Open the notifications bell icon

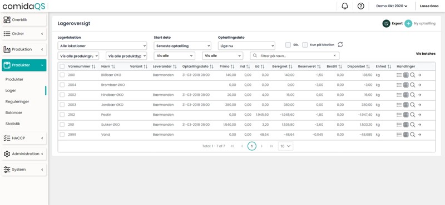(x=345, y=6)
